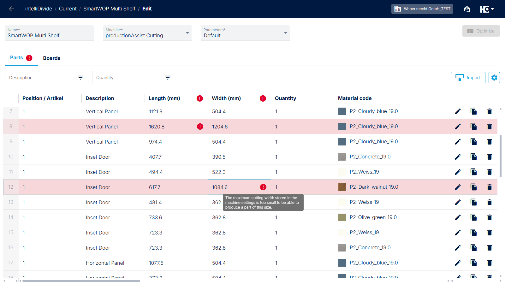Click error icon in row 12 width cell

pos(263,187)
